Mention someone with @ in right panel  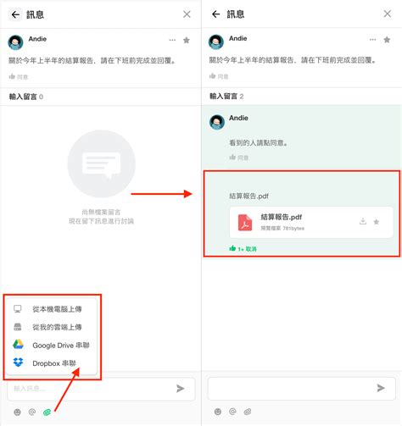[232, 412]
